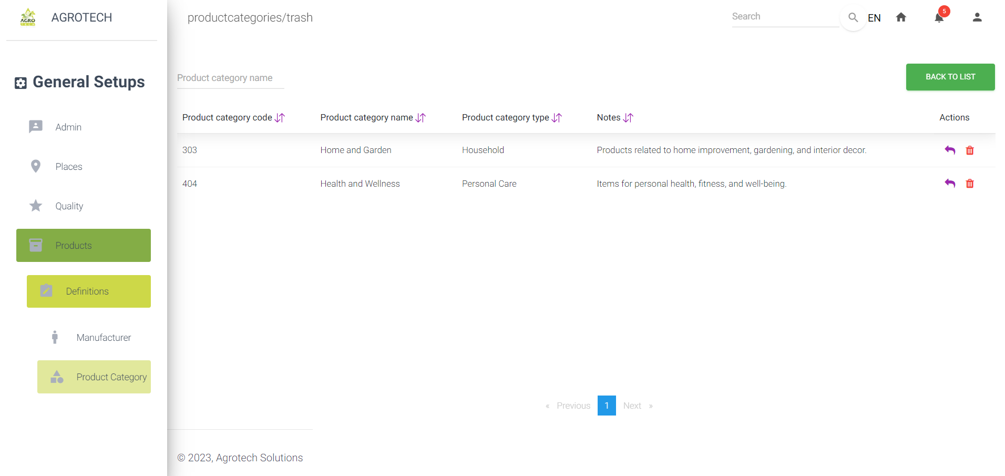Expand the Definitions submenu
Viewport: 1005px width, 476px height.
tap(89, 291)
